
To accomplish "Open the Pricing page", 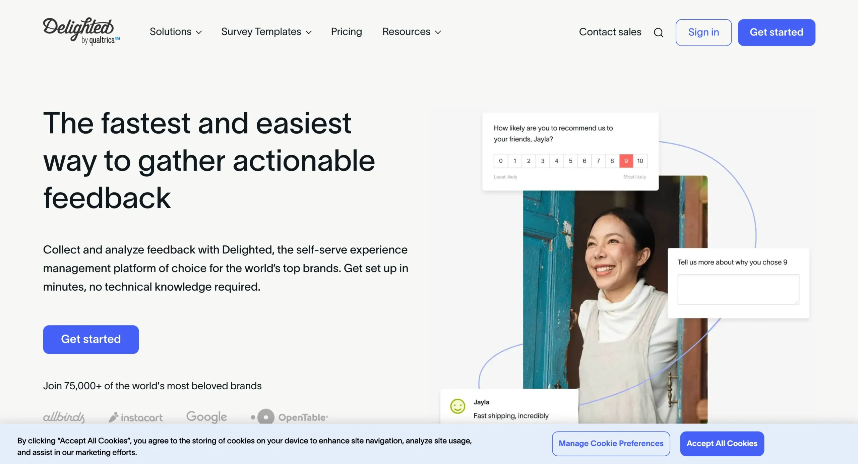I will [346, 32].
